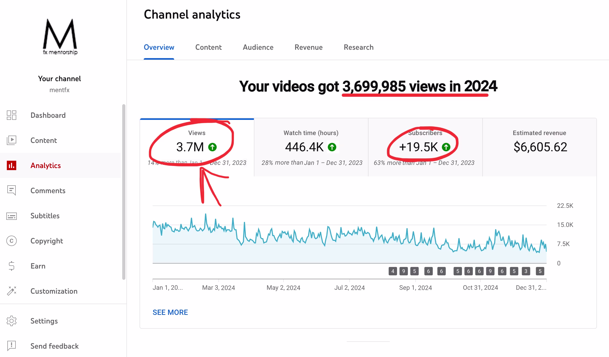Select the Watch time (hours) card
The image size is (609, 357).
(x=311, y=147)
